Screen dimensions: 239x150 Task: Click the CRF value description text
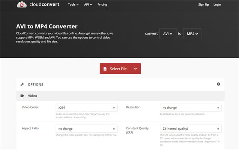pos(190,140)
